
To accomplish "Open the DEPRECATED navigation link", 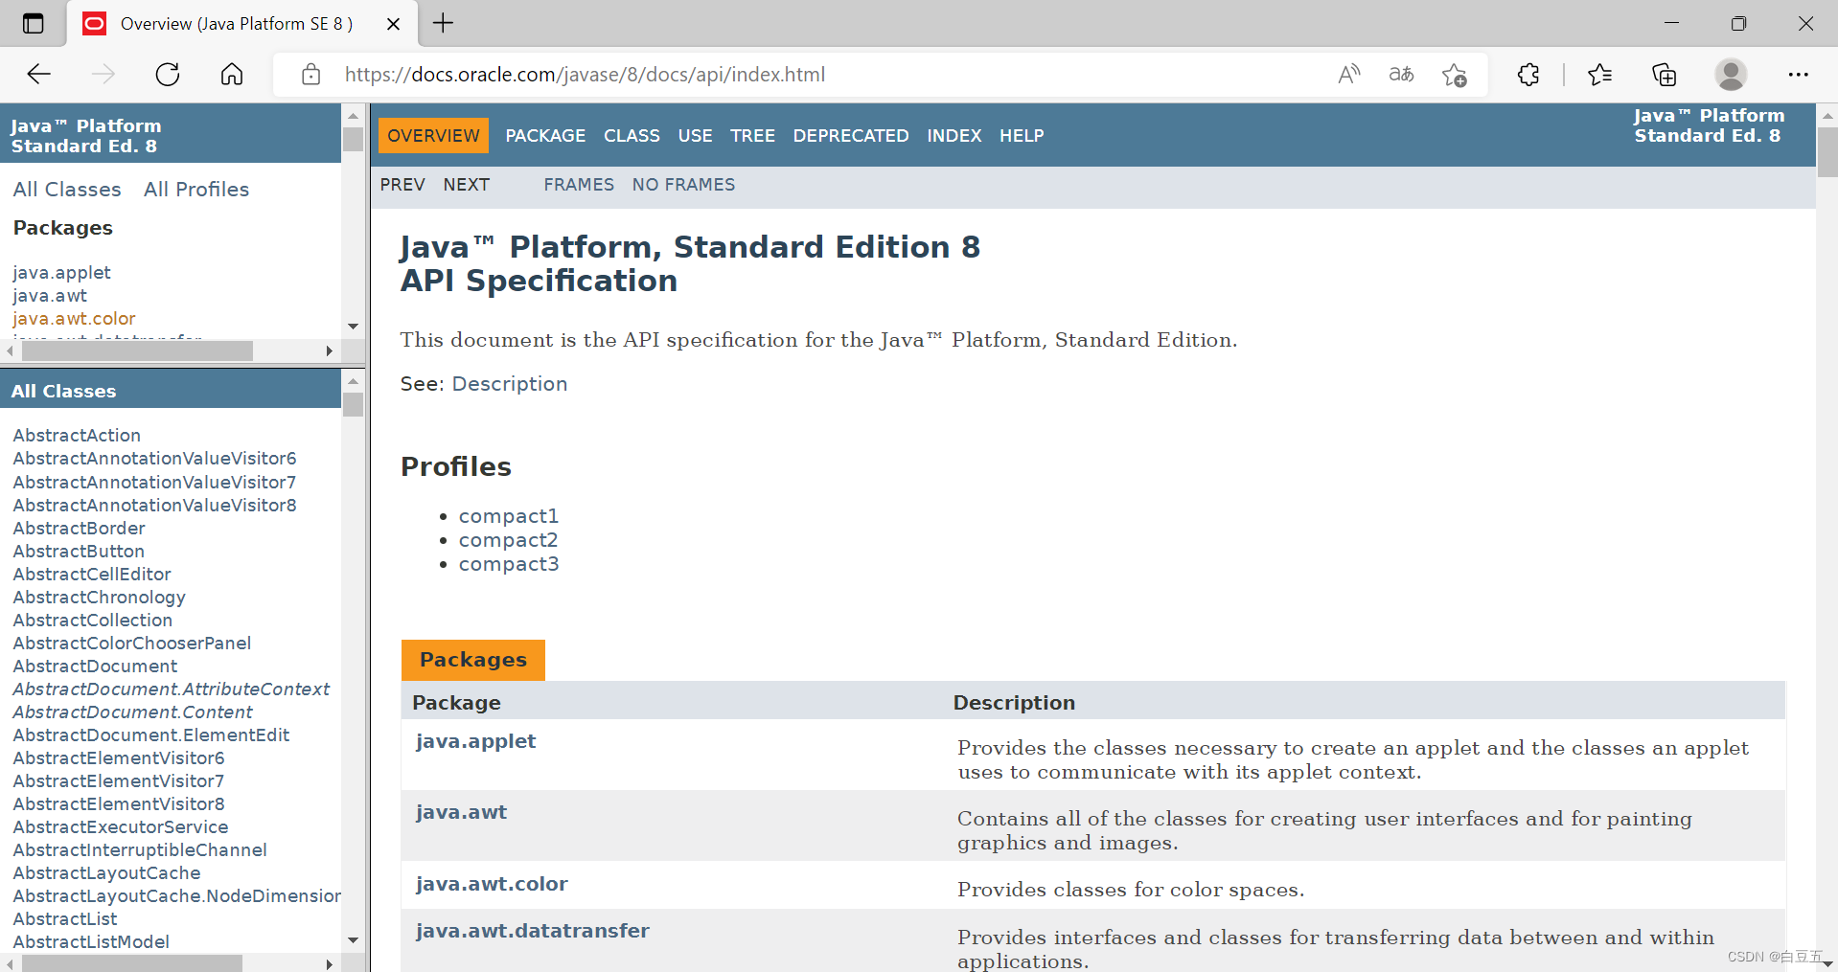I will [851, 136].
